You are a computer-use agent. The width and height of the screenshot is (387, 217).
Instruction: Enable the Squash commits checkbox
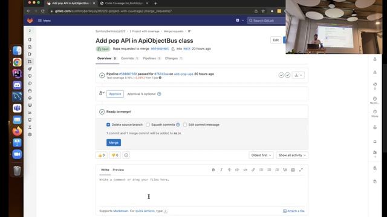148,125
